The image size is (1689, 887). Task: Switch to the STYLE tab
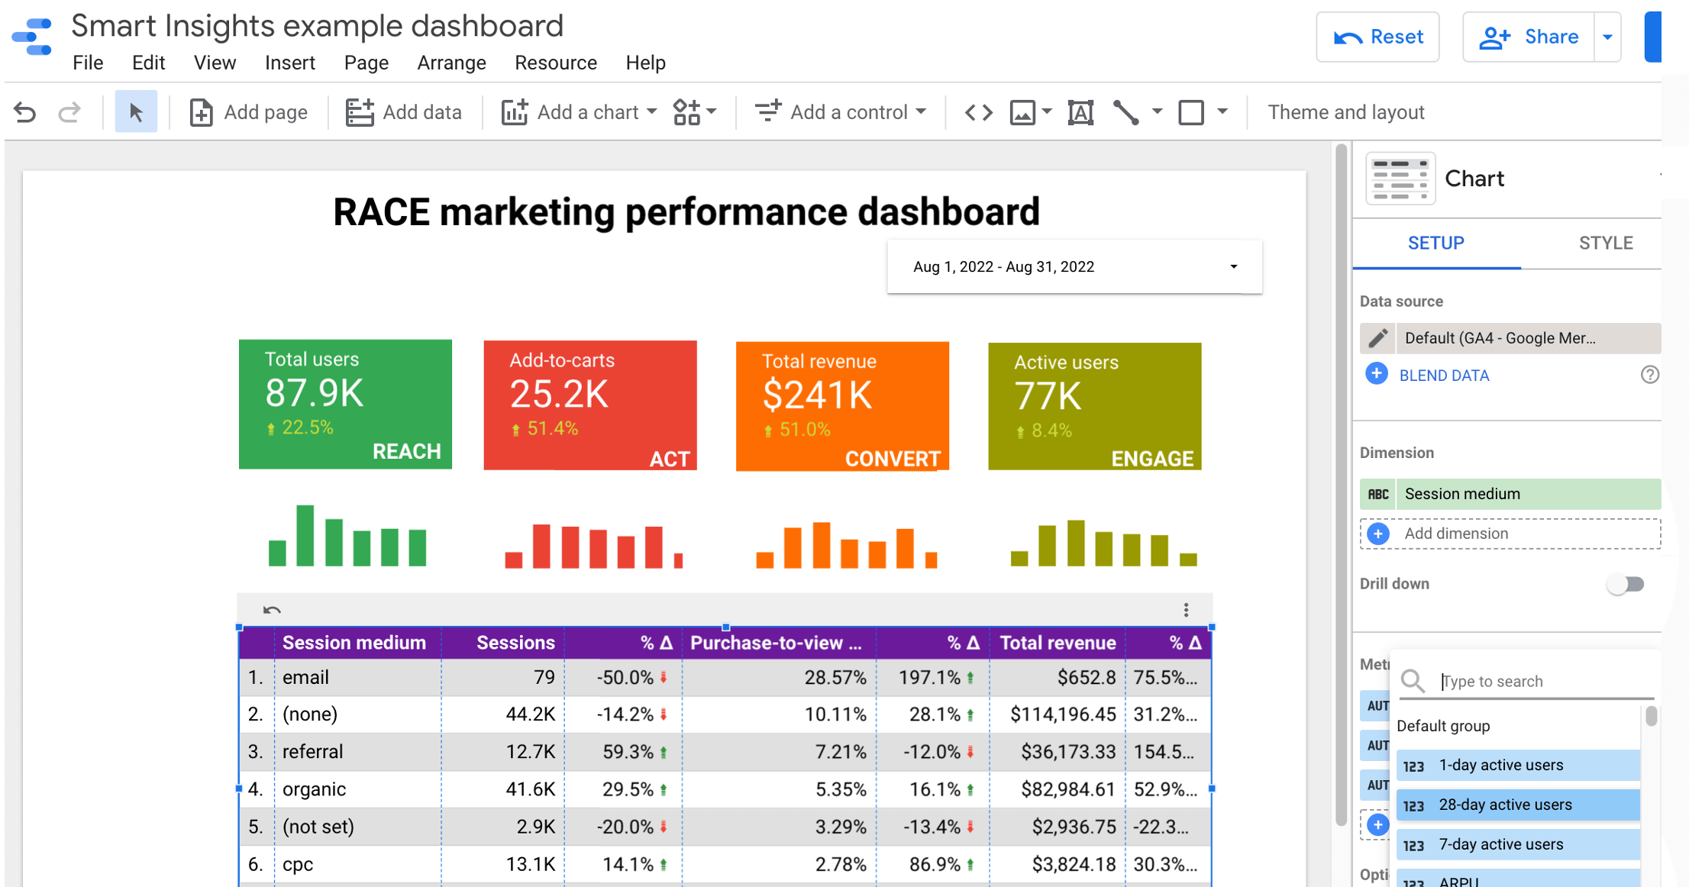click(1605, 243)
